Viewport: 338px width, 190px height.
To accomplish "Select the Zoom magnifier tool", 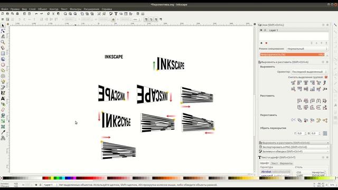I will click(x=3, y=42).
